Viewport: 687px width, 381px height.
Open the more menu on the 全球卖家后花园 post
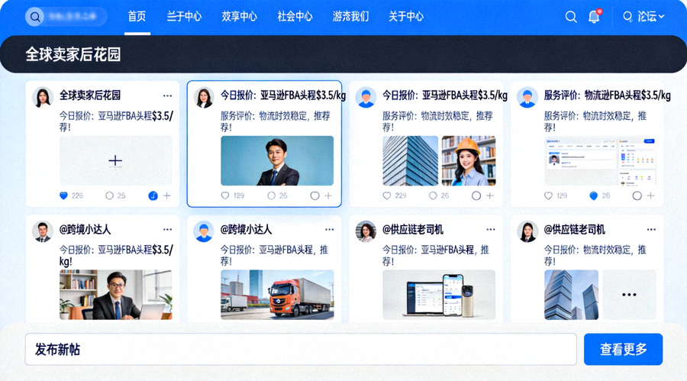pos(167,95)
